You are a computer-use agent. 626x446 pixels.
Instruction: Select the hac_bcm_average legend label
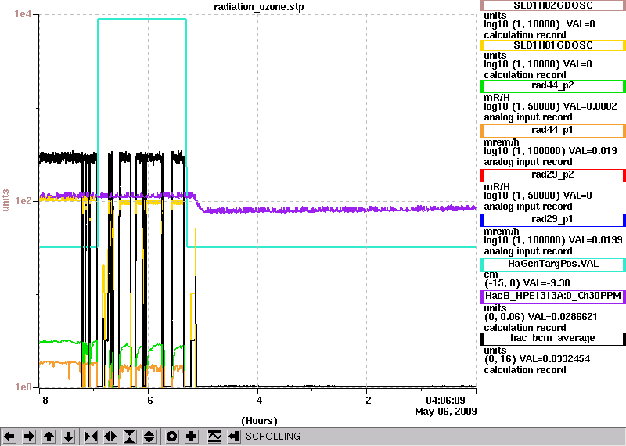click(553, 338)
